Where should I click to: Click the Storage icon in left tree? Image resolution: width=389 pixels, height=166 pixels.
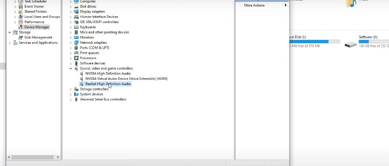coord(15,32)
